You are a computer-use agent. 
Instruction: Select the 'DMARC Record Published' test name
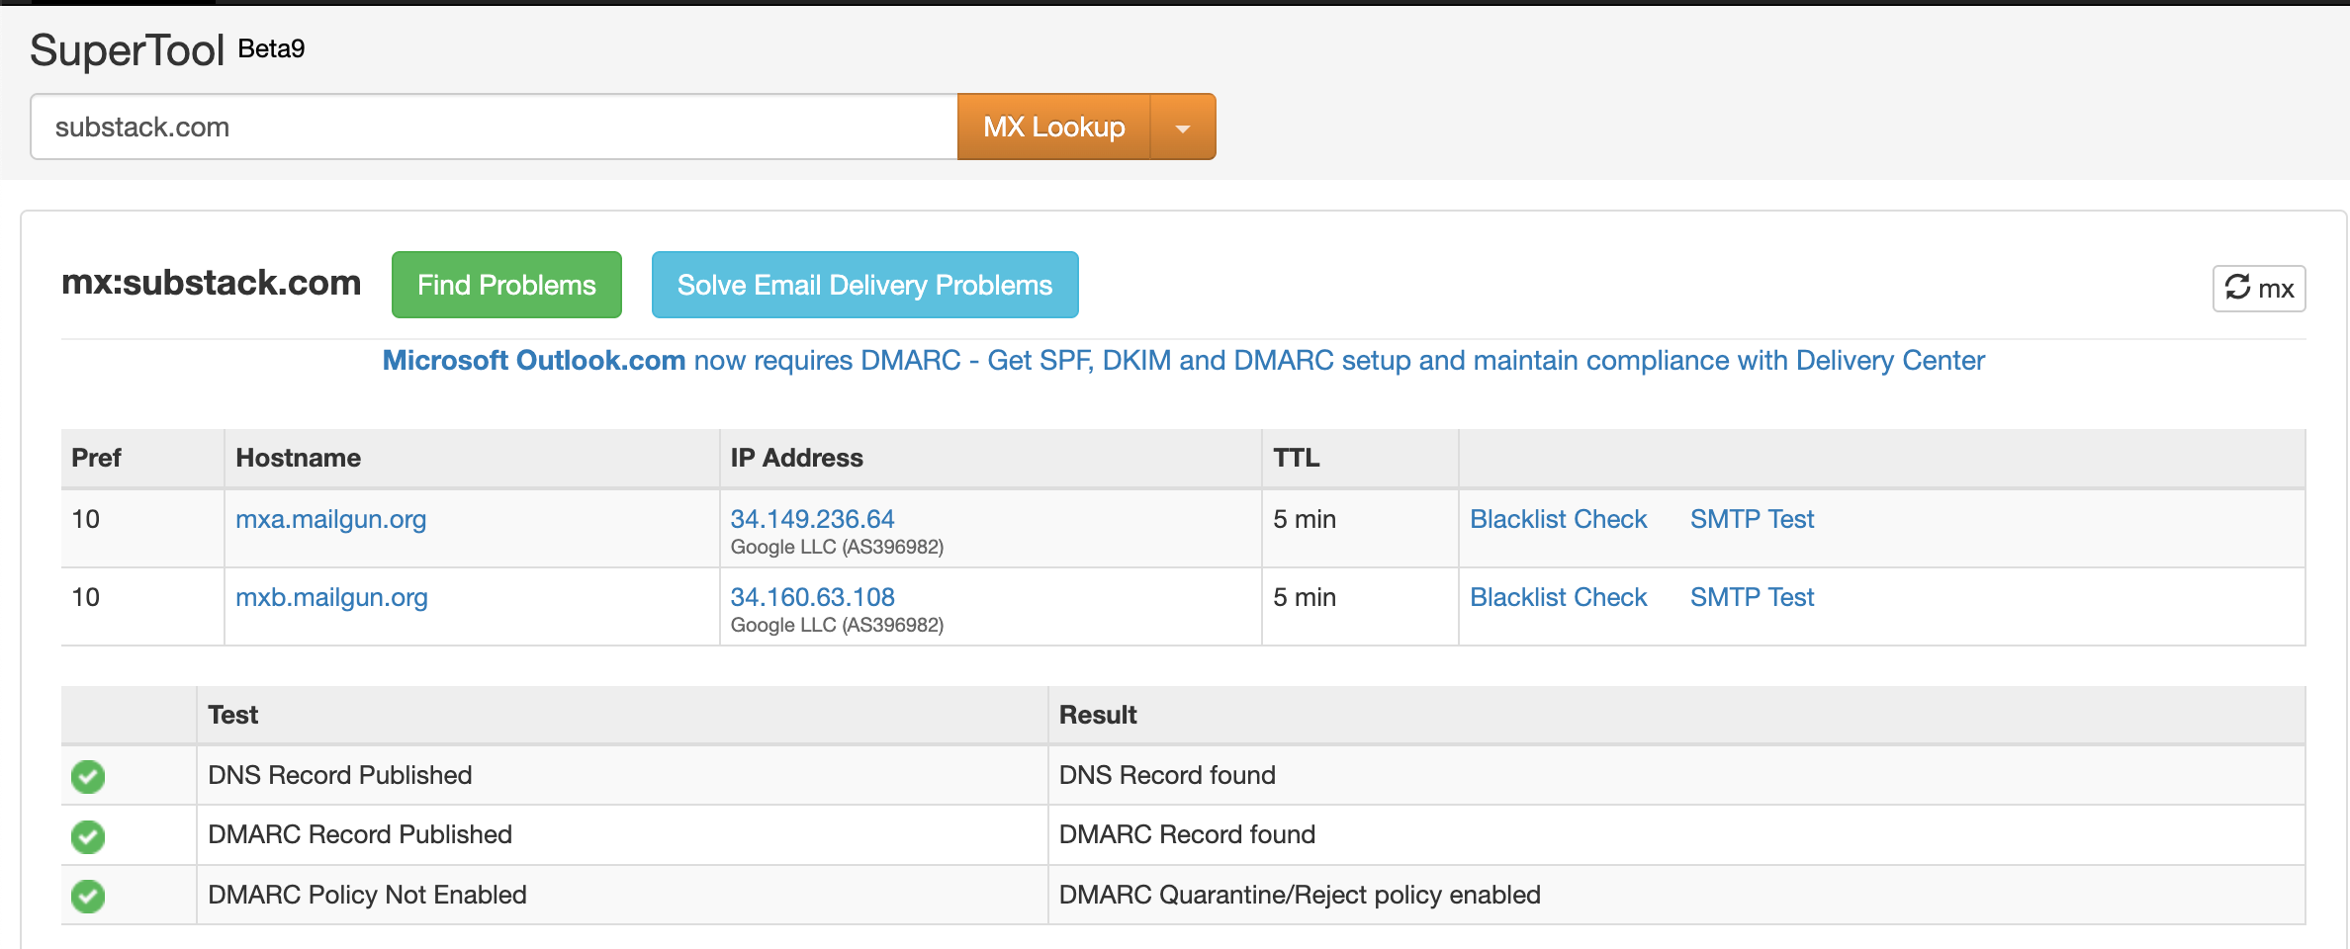(360, 834)
